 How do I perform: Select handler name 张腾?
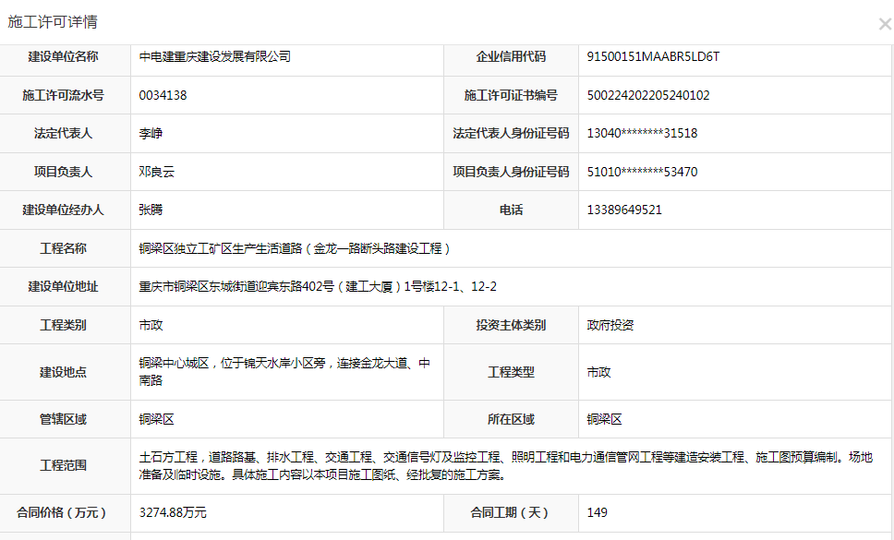tap(151, 210)
